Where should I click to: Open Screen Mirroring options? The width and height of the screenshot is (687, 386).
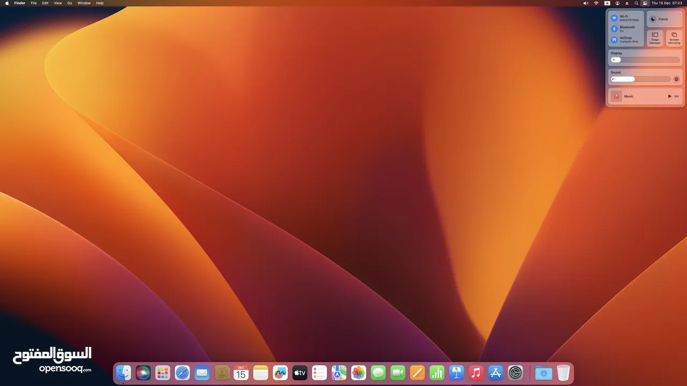pos(674,38)
